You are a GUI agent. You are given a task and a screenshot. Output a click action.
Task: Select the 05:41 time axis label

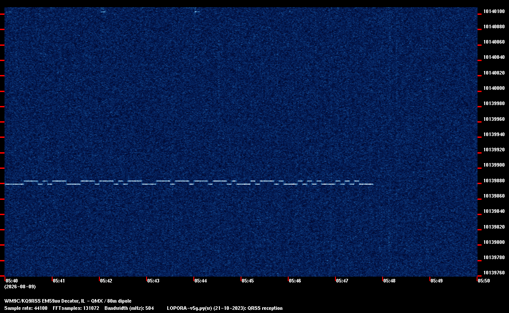[x=59, y=281]
